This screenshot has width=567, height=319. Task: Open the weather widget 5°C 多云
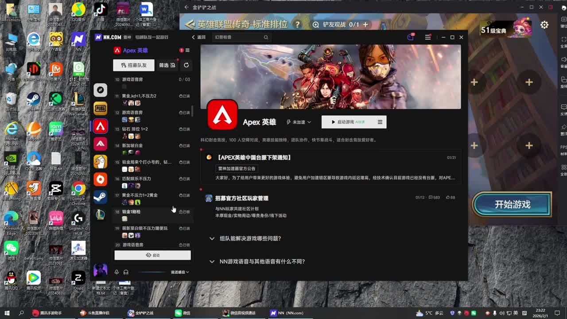(430, 313)
